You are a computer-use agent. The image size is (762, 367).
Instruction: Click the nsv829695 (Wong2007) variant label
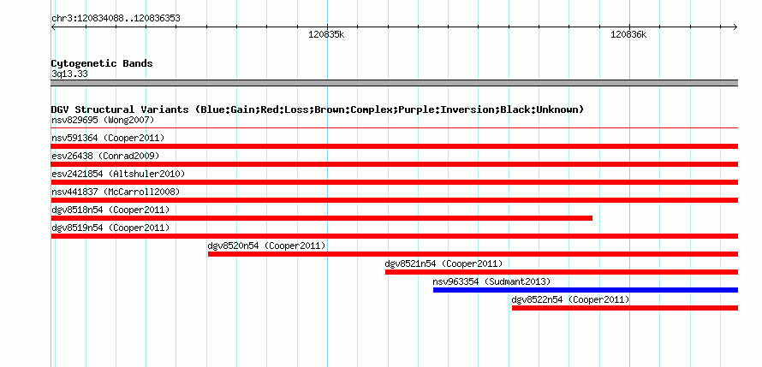click(x=103, y=120)
